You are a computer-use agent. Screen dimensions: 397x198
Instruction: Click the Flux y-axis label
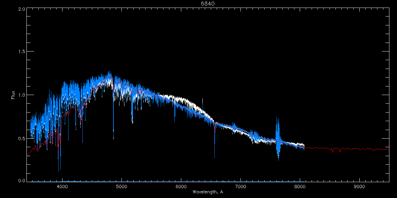click(13, 95)
